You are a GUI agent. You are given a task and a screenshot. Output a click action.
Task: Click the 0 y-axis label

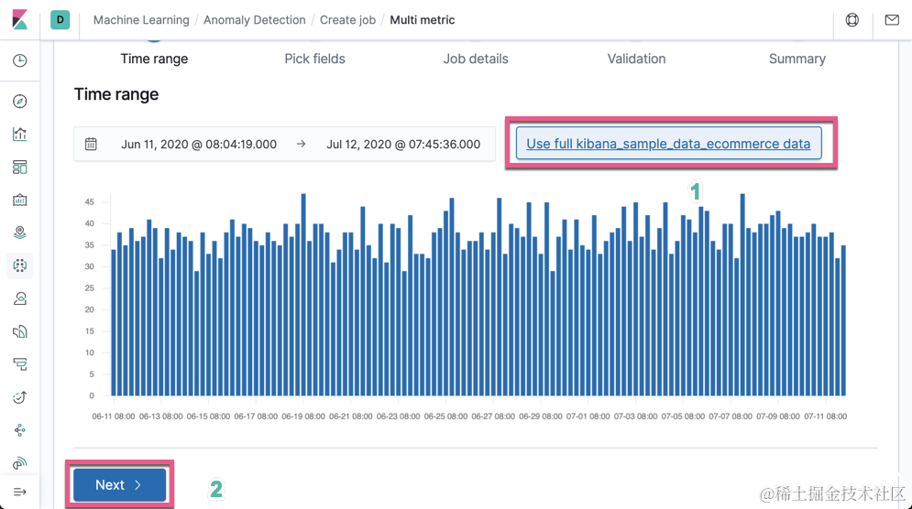pyautogui.click(x=92, y=395)
